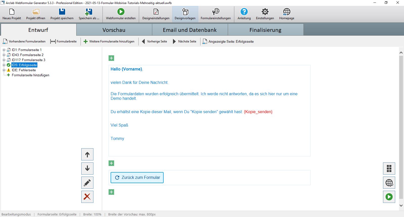Click Weitere Formularseite hinzufügen
This screenshot has width=404, height=217.
click(x=109, y=41)
